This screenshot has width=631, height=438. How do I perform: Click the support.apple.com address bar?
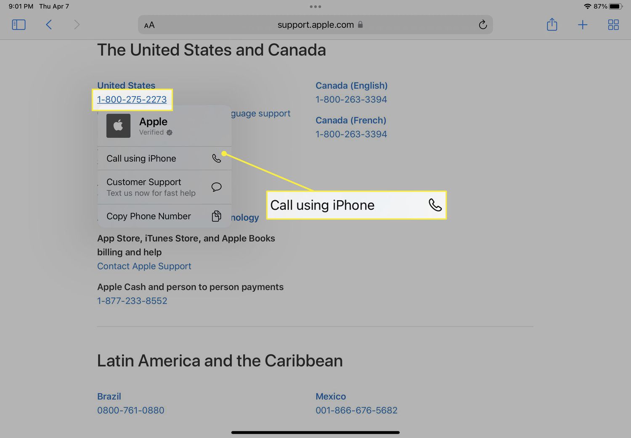click(x=315, y=25)
